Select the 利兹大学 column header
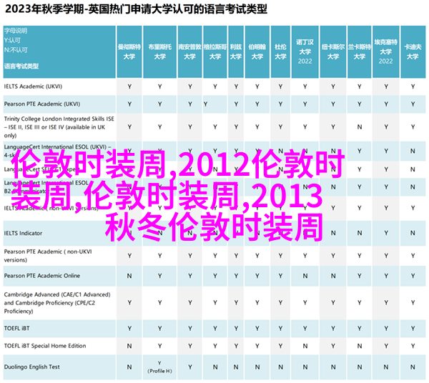The height and width of the screenshot is (383, 429). [236, 51]
